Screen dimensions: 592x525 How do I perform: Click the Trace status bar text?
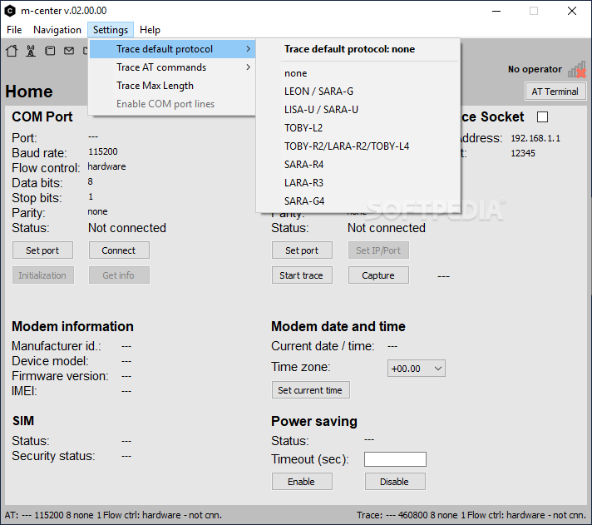pyautogui.click(x=471, y=515)
